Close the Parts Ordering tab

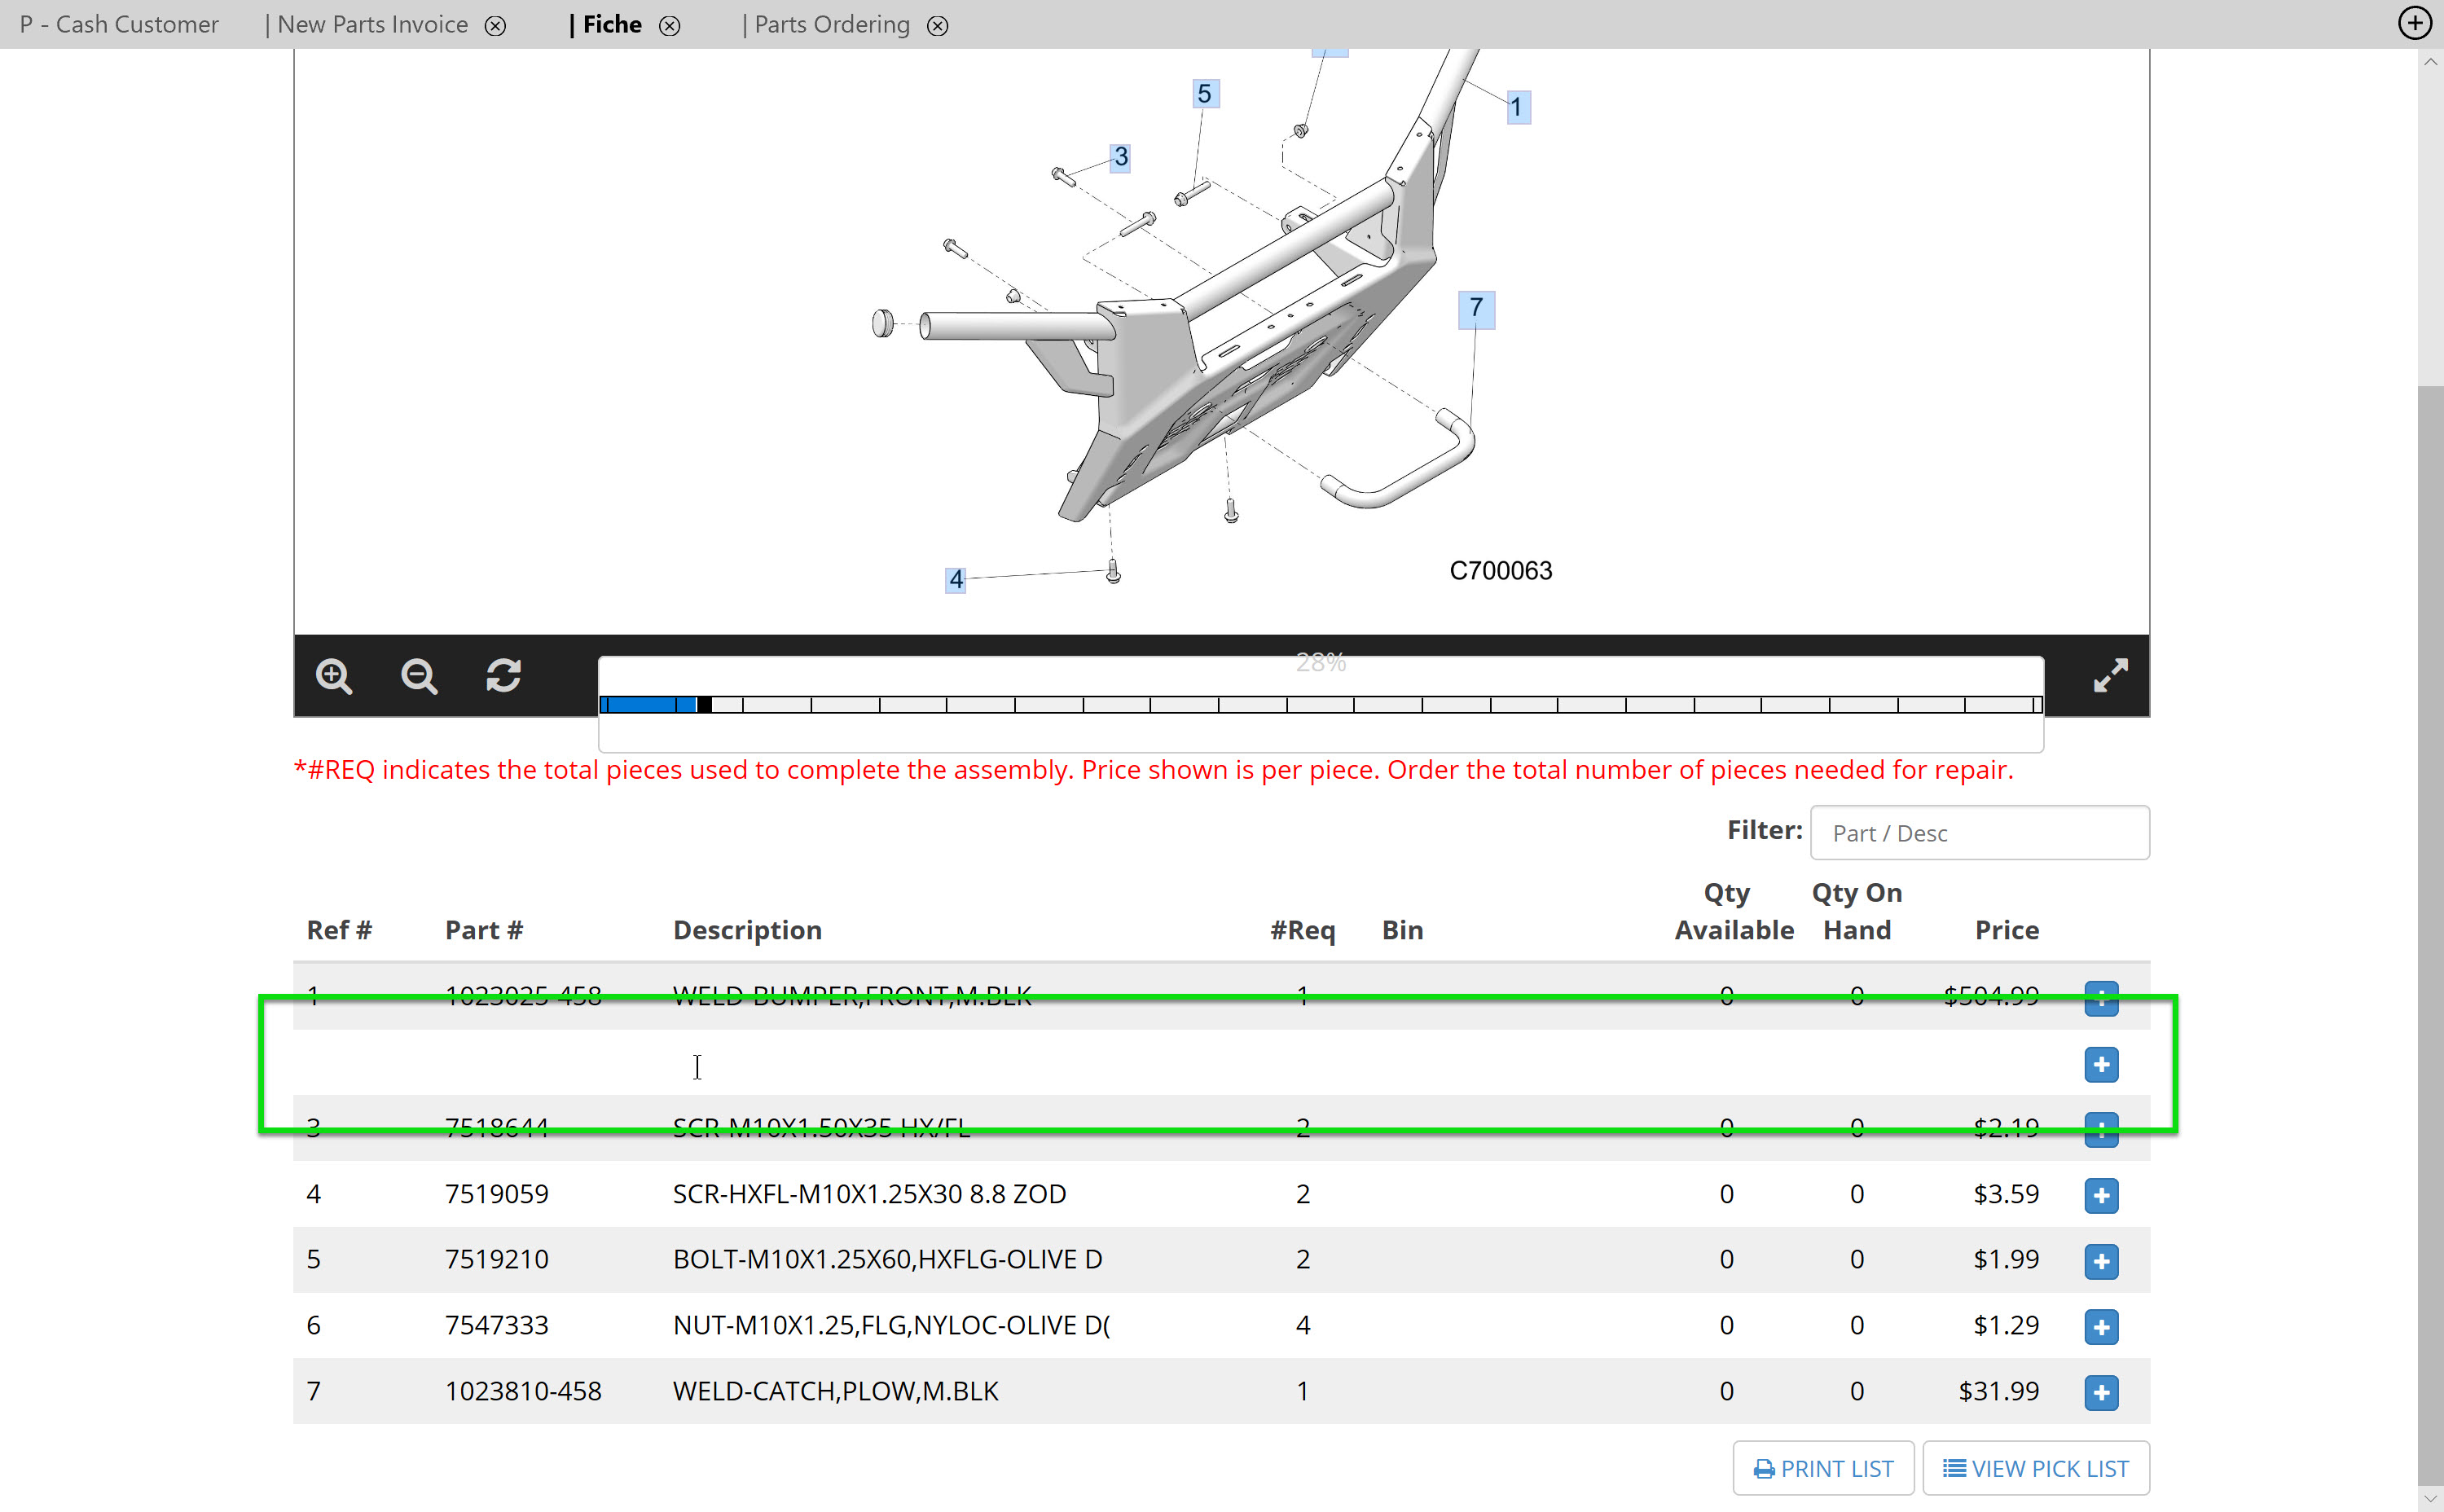pyautogui.click(x=937, y=26)
